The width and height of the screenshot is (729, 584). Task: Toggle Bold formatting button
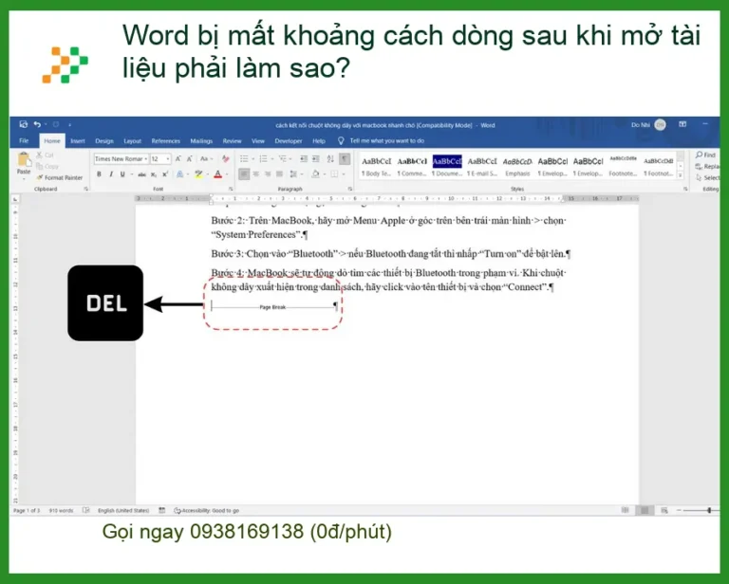(99, 174)
